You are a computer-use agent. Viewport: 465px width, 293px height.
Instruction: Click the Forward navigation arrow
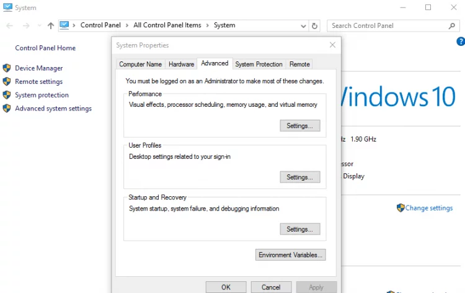(x=26, y=26)
